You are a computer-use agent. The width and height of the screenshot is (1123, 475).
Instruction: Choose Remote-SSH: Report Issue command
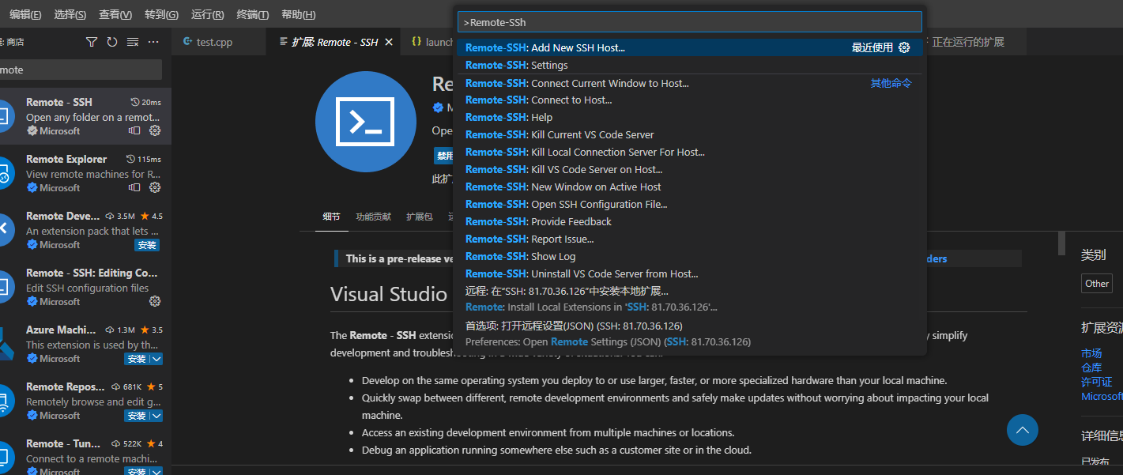pyautogui.click(x=689, y=239)
